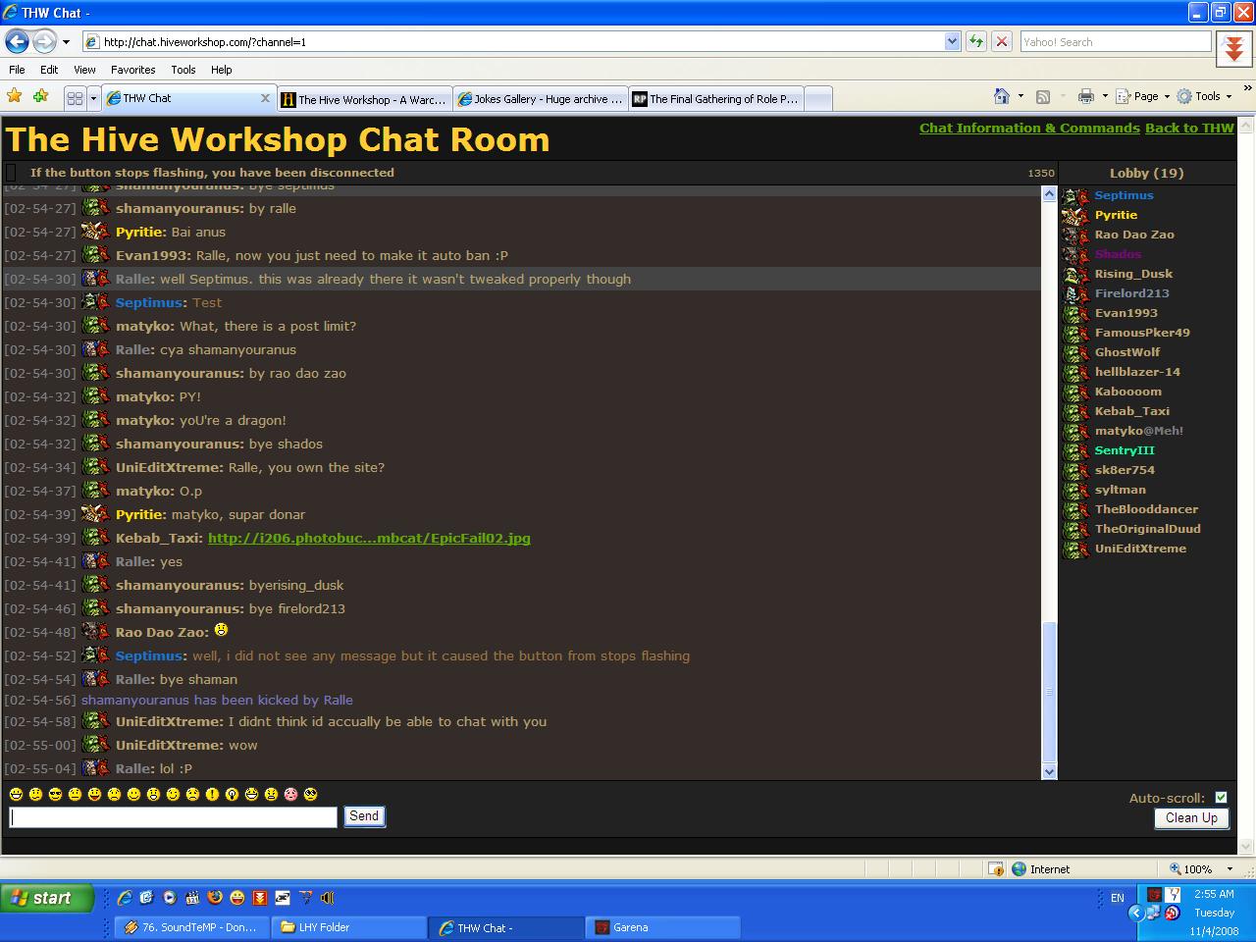Click the Yahoo! Search box
Image resolution: width=1256 pixels, height=942 pixels.
pos(1115,41)
